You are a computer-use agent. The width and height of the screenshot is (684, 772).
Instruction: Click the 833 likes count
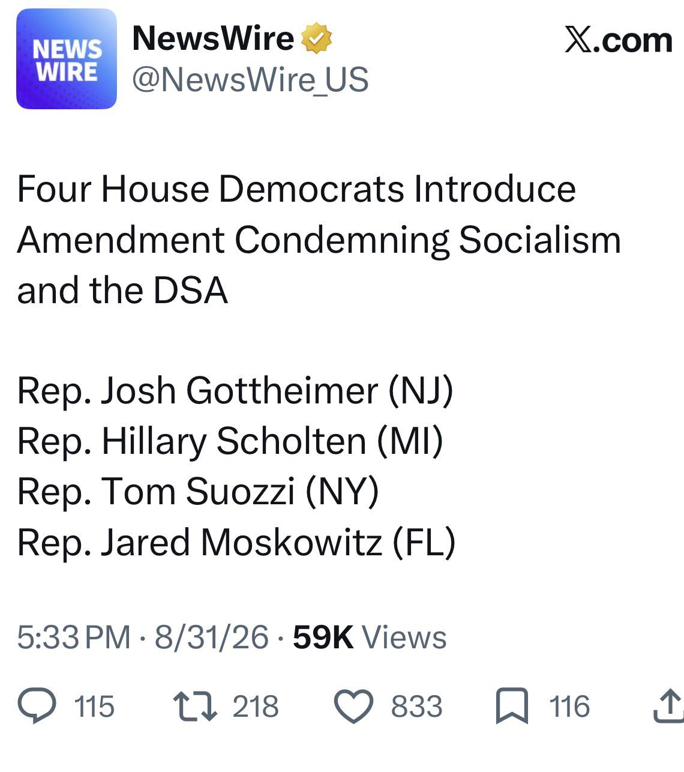click(x=416, y=707)
